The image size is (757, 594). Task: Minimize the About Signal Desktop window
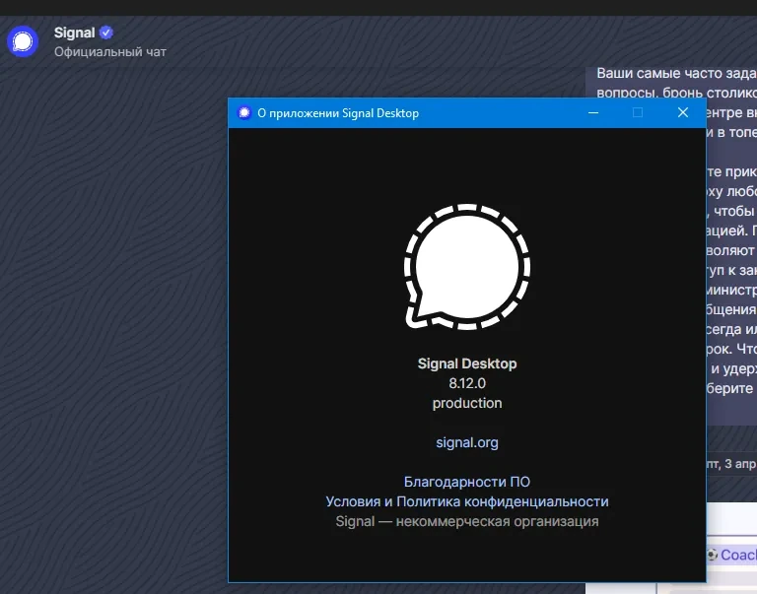(x=593, y=113)
